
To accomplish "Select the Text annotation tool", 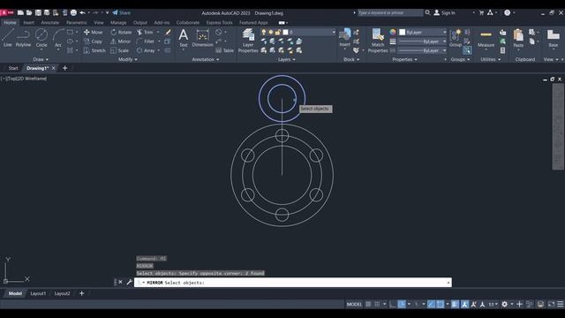I will click(x=184, y=37).
